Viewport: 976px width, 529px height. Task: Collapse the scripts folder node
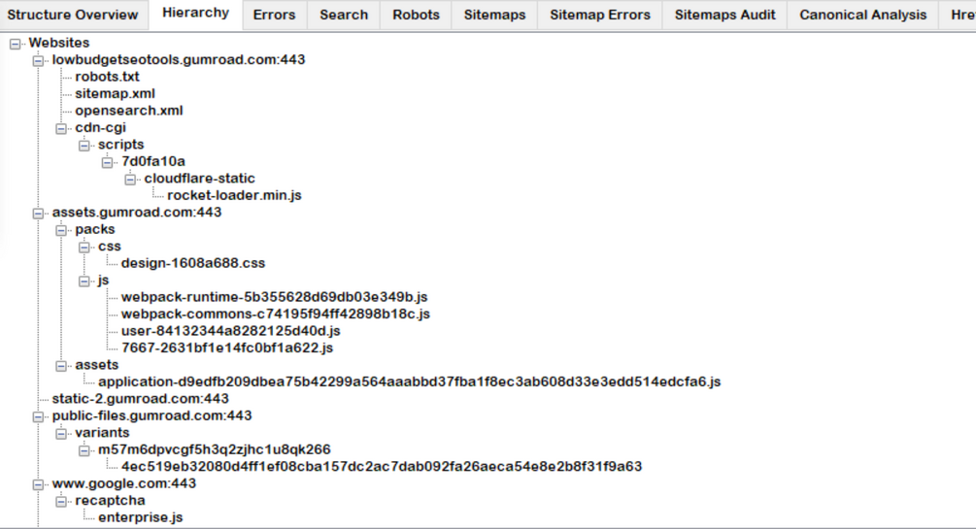tap(84, 145)
